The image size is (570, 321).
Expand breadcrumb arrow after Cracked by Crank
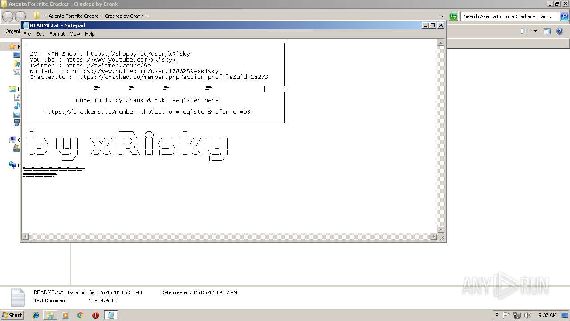147,16
